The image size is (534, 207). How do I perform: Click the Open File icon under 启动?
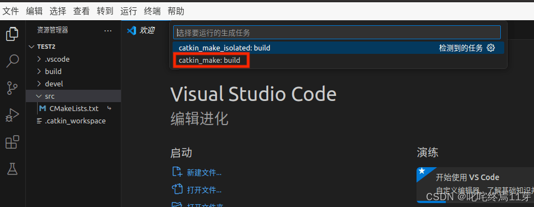click(177, 189)
